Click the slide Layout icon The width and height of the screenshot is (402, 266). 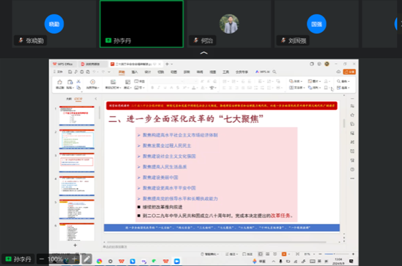(128, 82)
